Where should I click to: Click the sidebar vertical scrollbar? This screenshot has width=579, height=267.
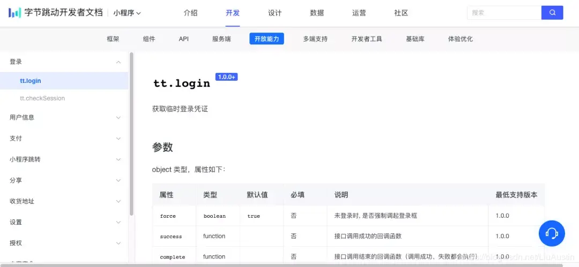131,134
